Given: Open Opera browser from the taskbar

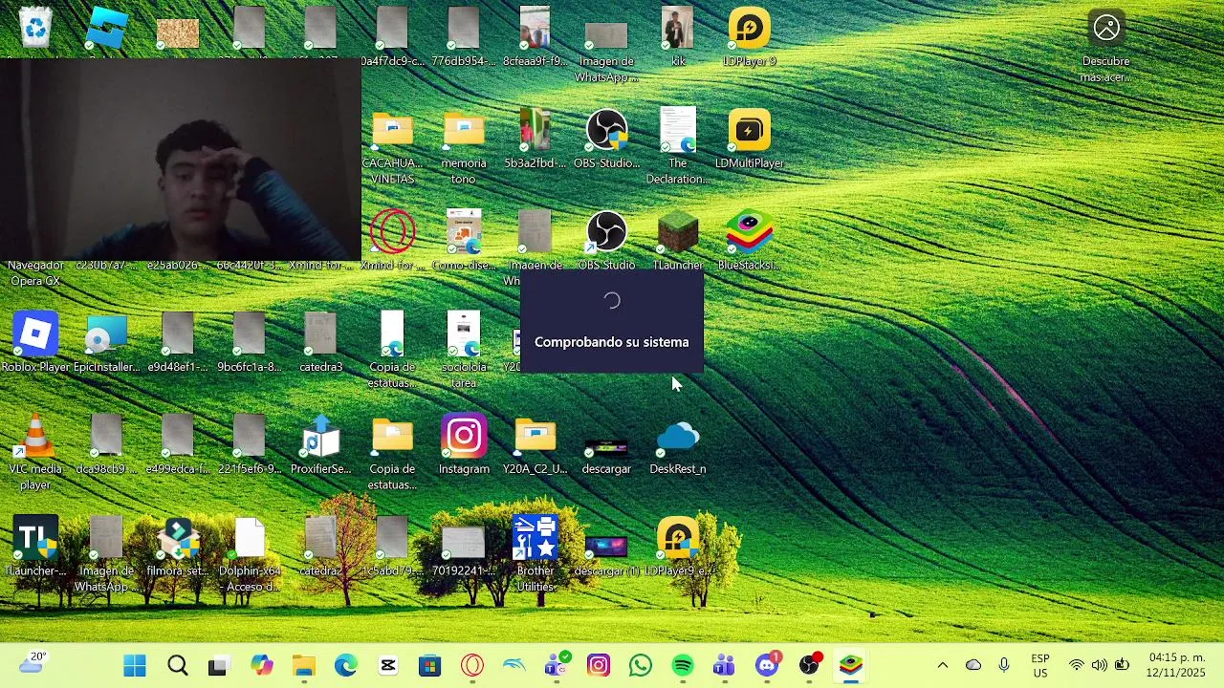Looking at the screenshot, I should click(x=471, y=665).
